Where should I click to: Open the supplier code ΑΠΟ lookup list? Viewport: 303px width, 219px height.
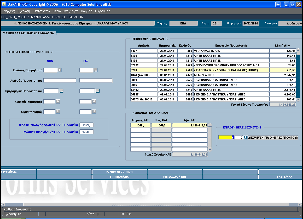(60, 70)
